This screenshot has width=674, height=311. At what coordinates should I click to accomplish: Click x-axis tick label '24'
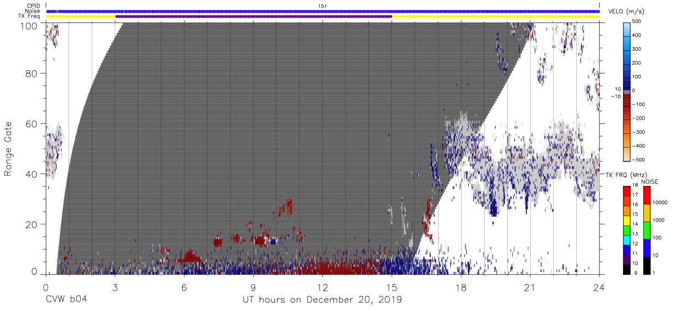point(599,286)
